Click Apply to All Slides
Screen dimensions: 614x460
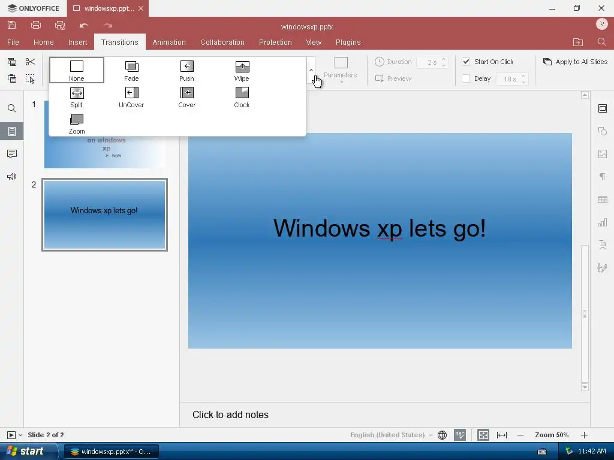point(575,62)
